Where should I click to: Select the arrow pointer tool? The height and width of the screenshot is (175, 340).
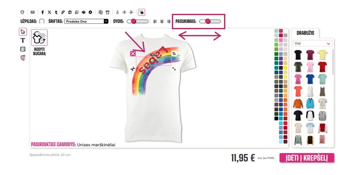click(23, 32)
